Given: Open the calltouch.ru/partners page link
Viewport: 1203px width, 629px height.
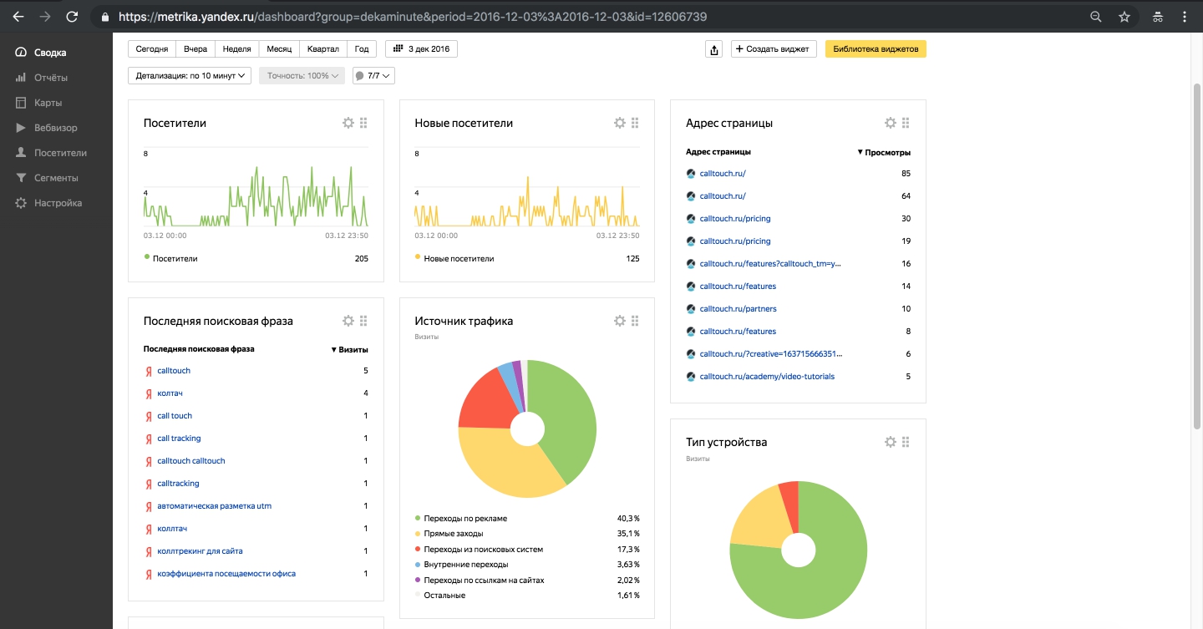Looking at the screenshot, I should point(738,309).
